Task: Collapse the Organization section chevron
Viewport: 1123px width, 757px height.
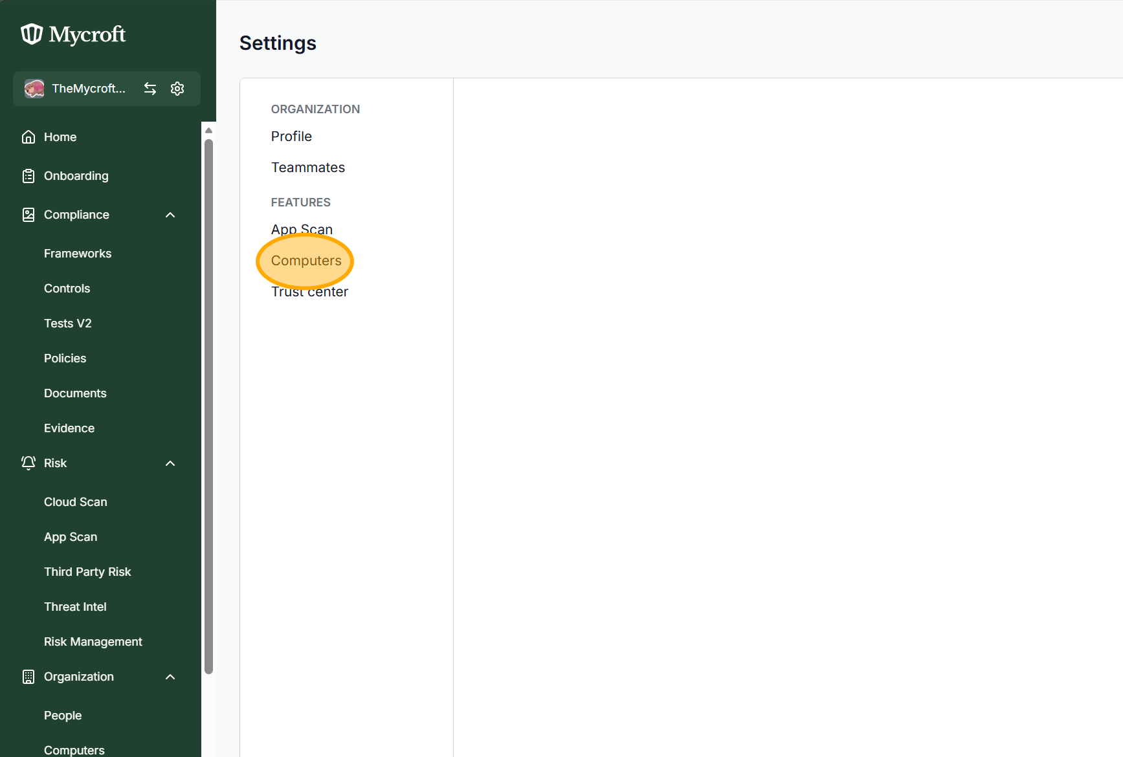Action: [x=170, y=677]
